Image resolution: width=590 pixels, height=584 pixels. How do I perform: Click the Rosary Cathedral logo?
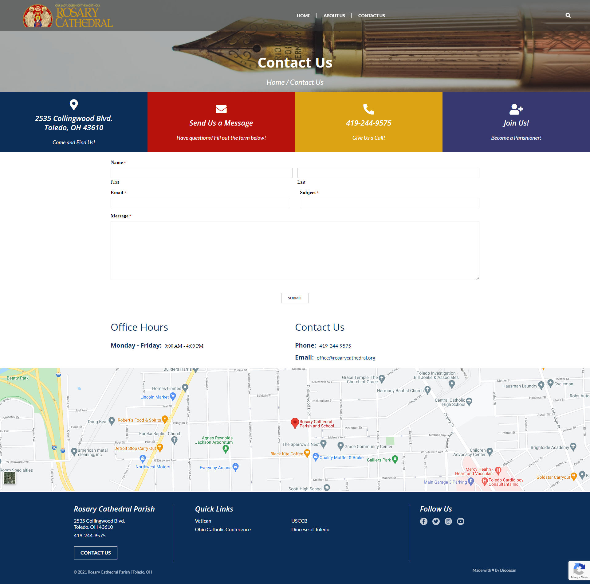pyautogui.click(x=68, y=16)
